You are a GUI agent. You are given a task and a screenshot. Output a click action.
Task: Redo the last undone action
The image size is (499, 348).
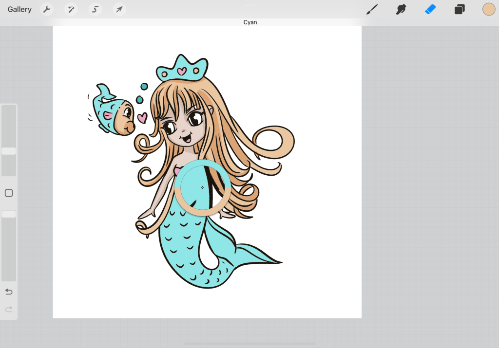(9, 309)
